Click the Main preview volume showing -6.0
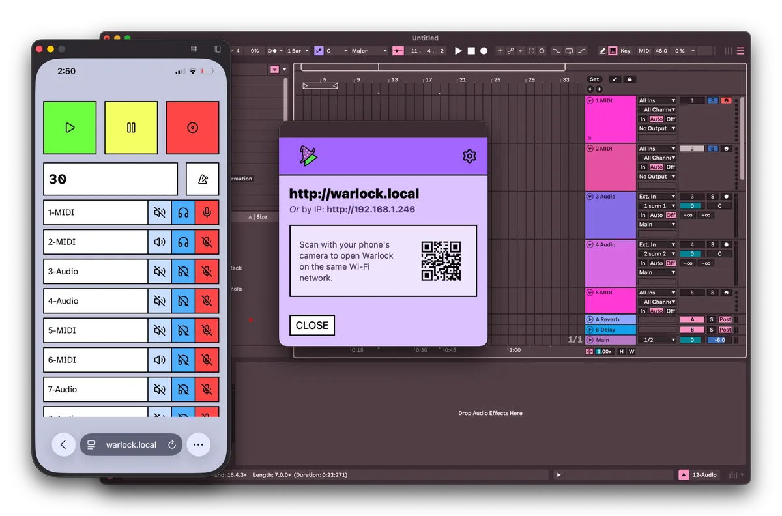782x516 pixels. pos(719,340)
